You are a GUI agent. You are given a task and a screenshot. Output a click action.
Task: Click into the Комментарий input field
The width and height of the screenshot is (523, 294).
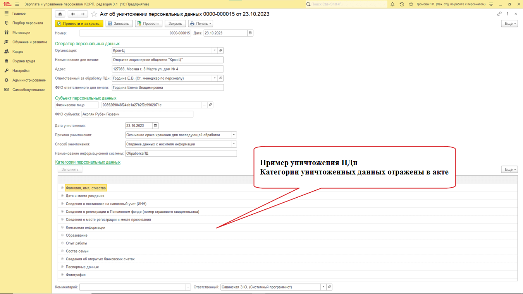click(132, 287)
